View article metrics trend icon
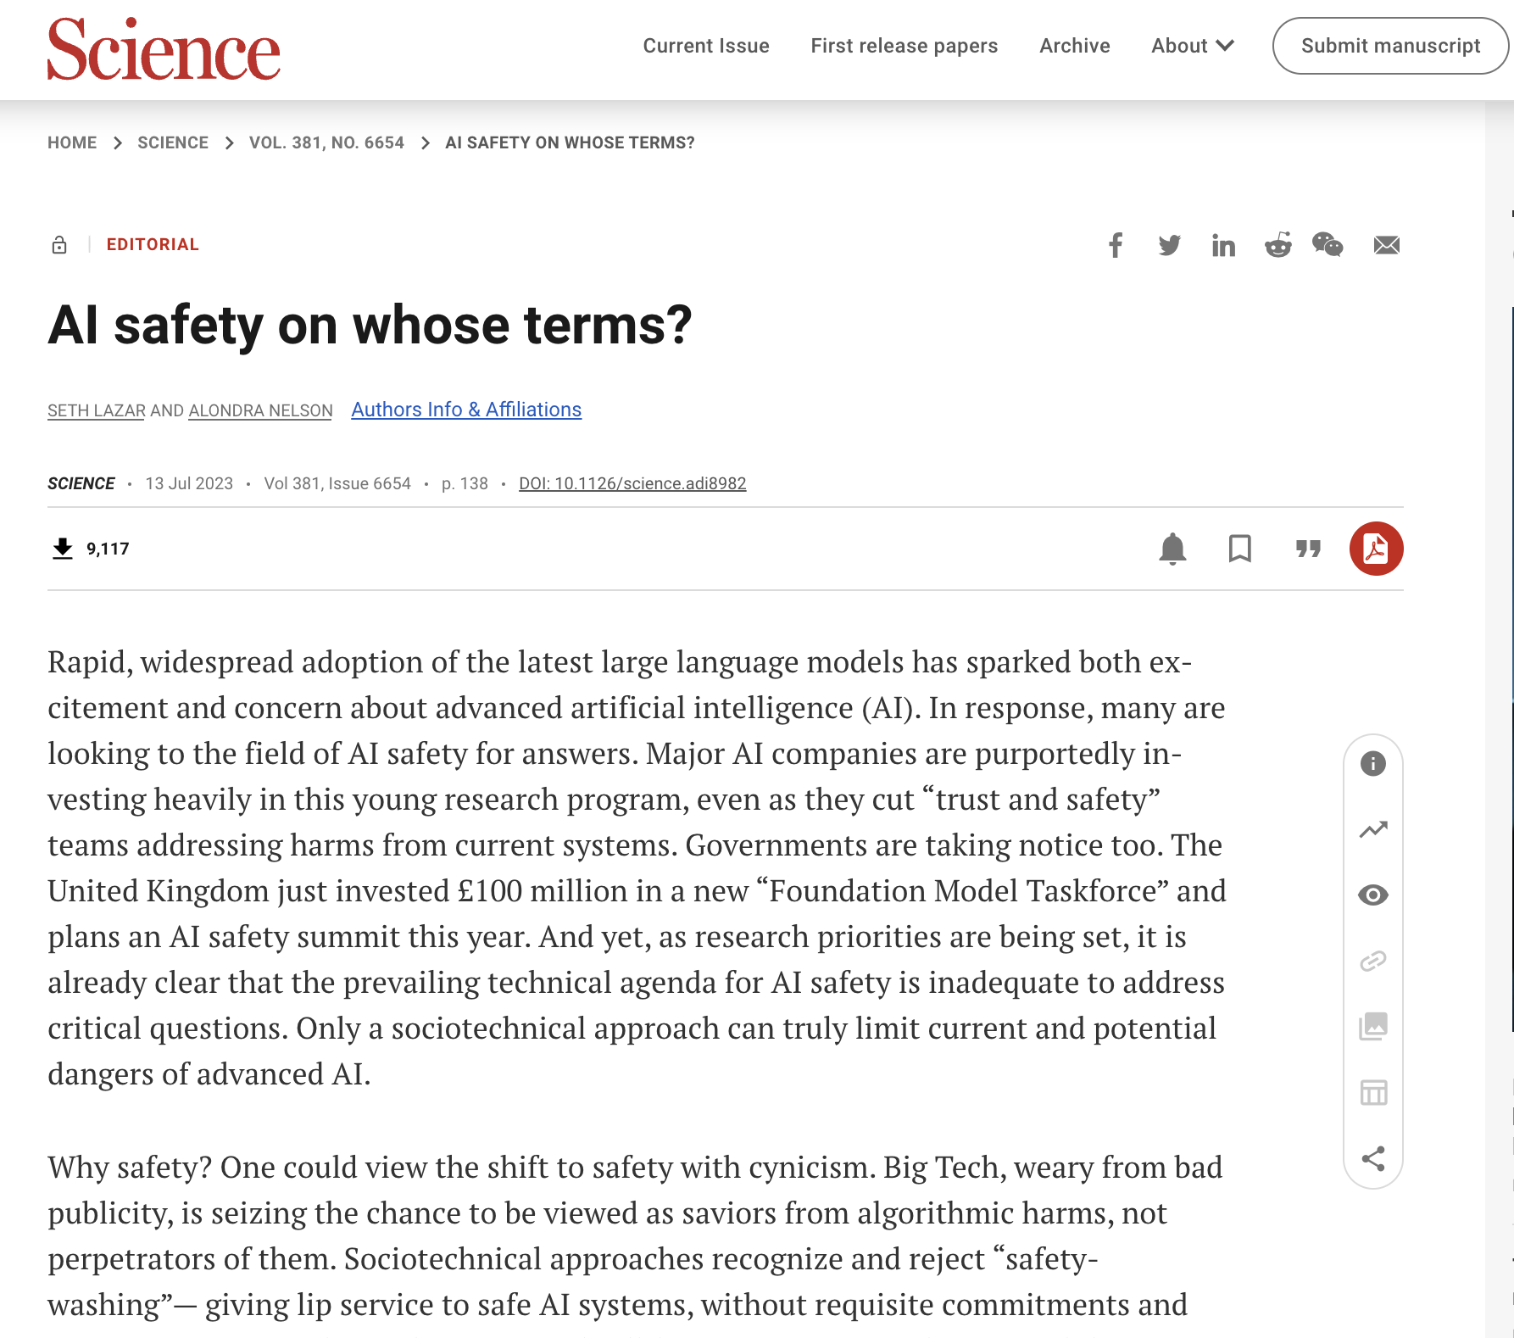Viewport: 1514px width, 1338px height. (x=1373, y=829)
